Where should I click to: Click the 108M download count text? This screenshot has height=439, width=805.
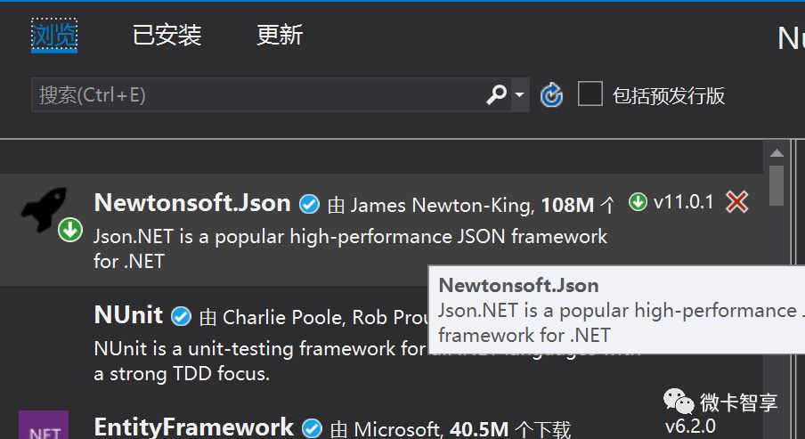(x=567, y=206)
